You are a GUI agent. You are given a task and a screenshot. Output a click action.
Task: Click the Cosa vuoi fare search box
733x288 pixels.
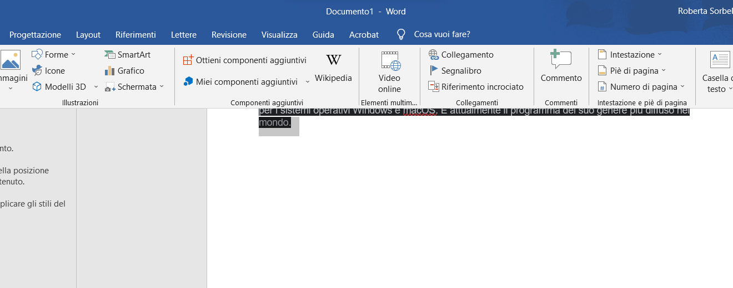pos(442,34)
